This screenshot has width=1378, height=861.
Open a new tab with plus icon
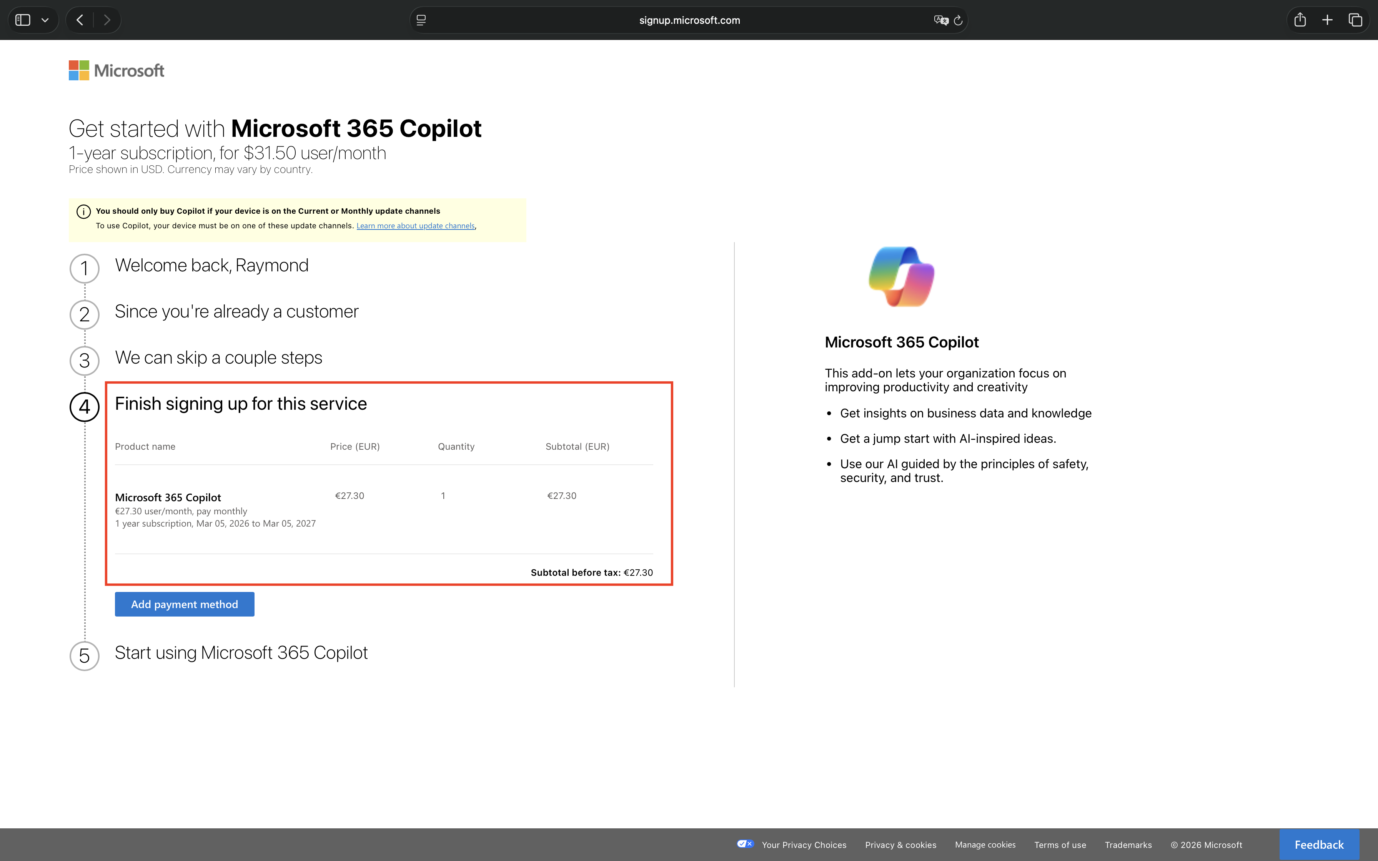[x=1327, y=20]
